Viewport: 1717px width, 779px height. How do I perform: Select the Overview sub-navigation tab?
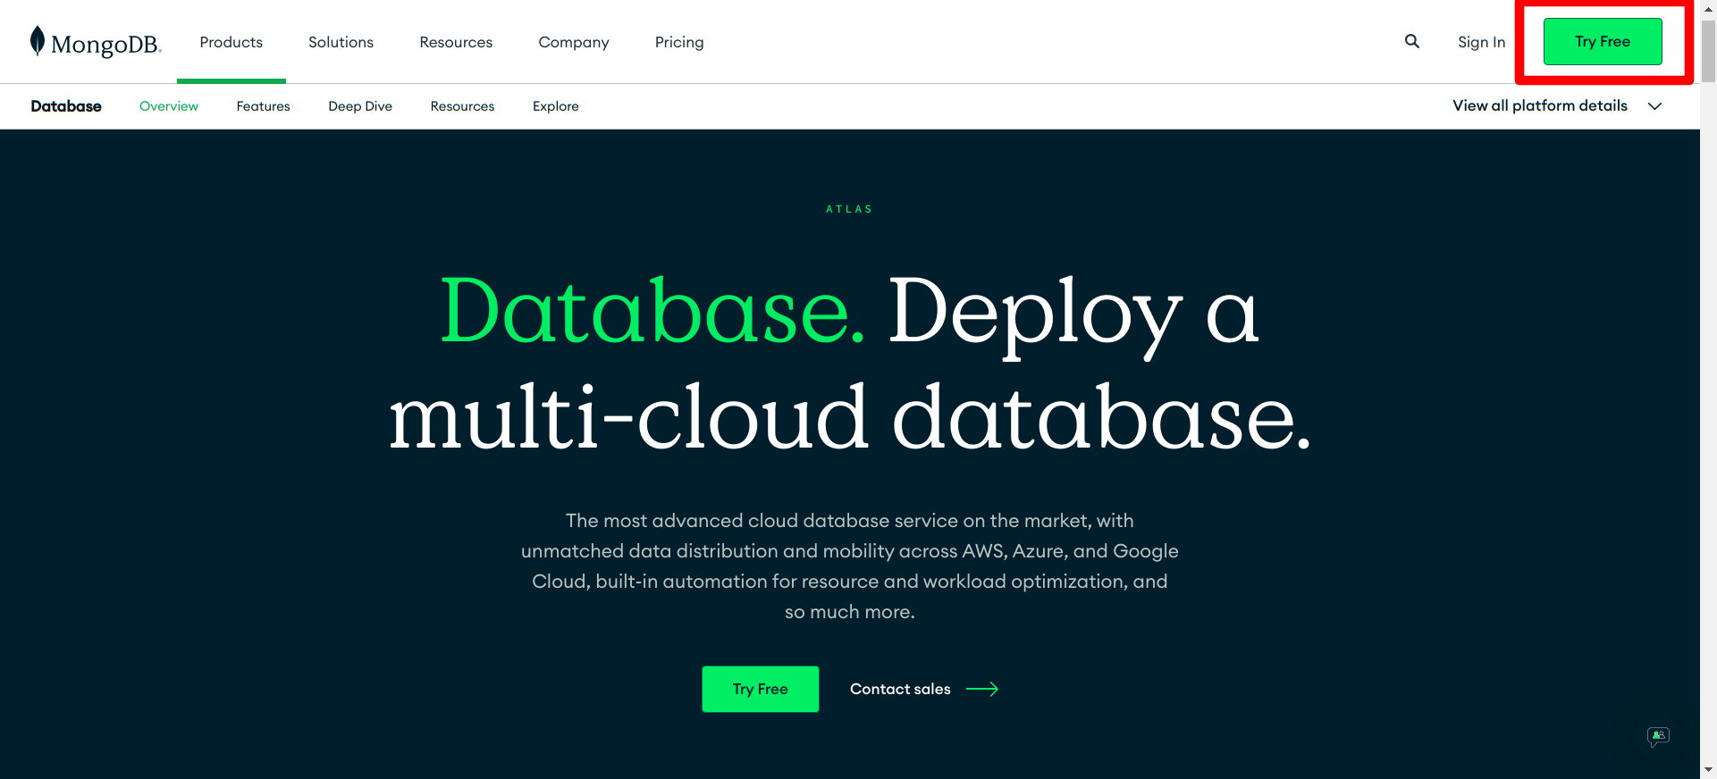(169, 106)
